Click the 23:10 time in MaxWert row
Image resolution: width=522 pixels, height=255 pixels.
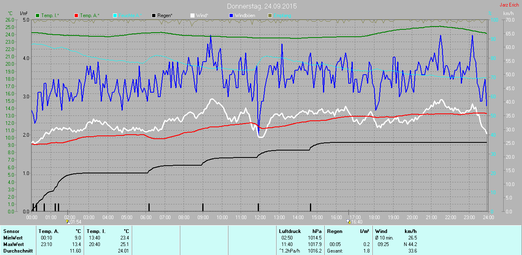tap(46, 244)
